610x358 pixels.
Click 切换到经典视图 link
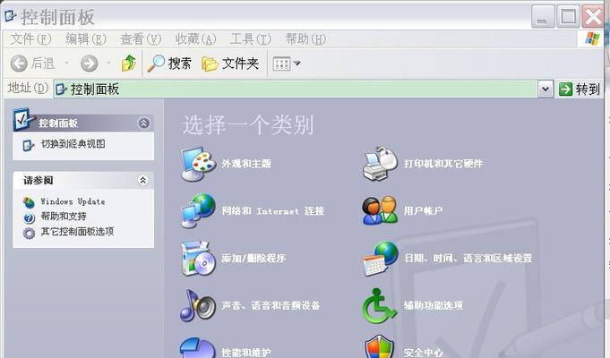coord(73,143)
